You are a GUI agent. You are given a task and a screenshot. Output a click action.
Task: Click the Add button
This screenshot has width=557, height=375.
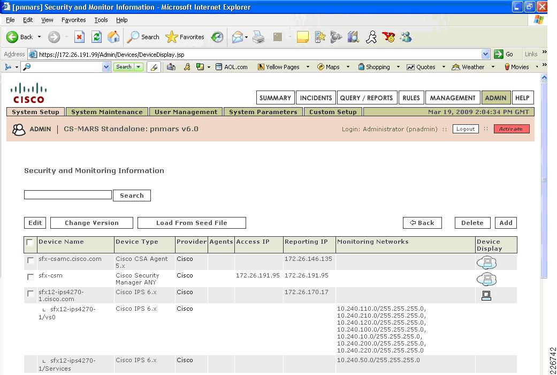pos(506,223)
